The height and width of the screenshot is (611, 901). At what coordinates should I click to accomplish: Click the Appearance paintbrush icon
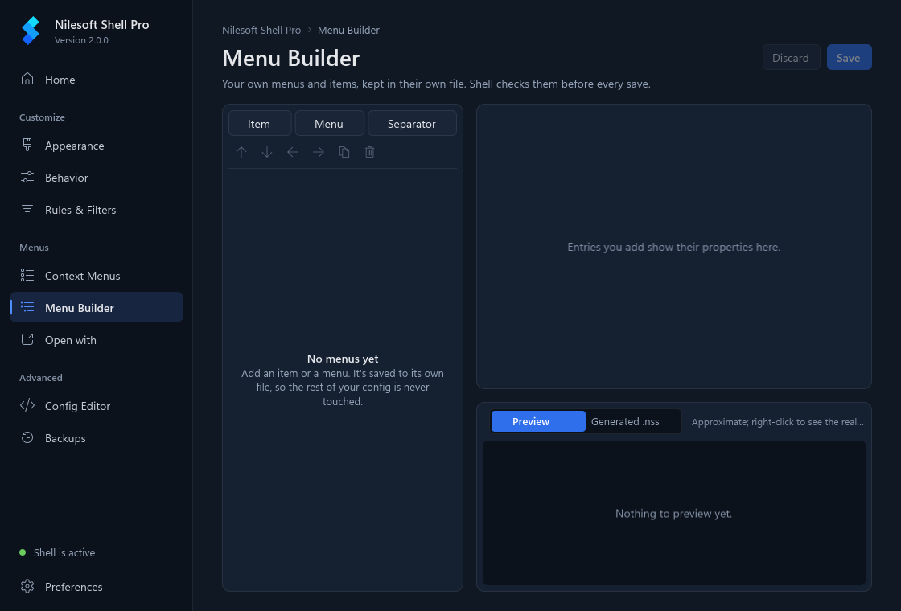coord(27,145)
